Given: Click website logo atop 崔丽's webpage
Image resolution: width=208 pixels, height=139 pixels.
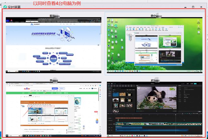Looking at the screenshot, I should click(35, 24).
